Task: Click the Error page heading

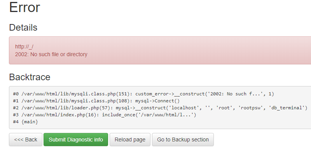Action: click(x=24, y=7)
